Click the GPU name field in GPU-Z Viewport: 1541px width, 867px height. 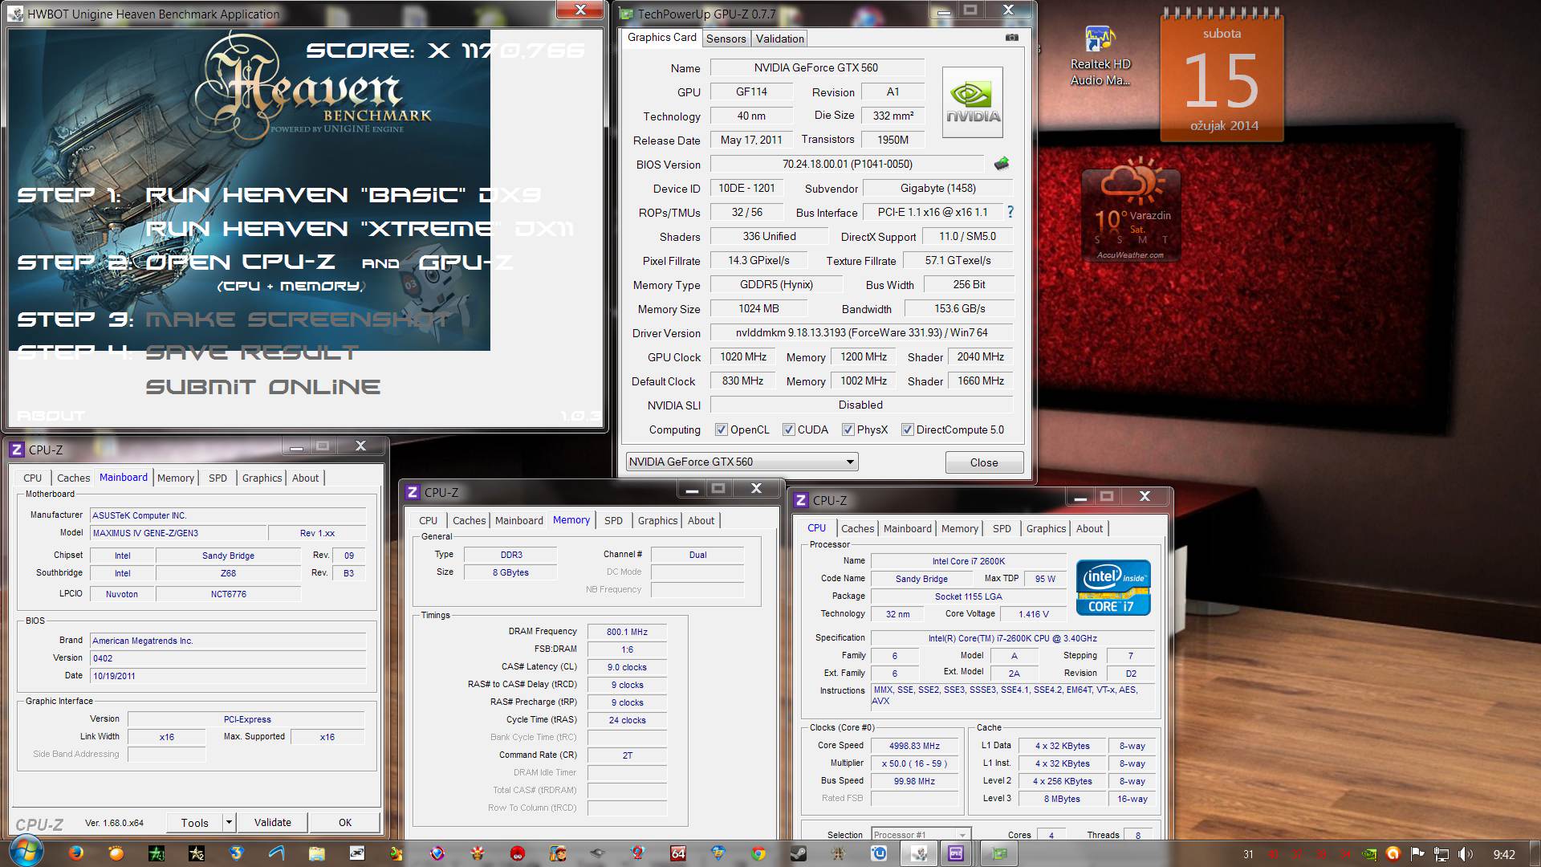coord(817,68)
